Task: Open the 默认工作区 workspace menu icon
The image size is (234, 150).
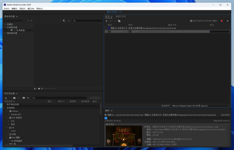Action: pyautogui.click(x=120, y=12)
